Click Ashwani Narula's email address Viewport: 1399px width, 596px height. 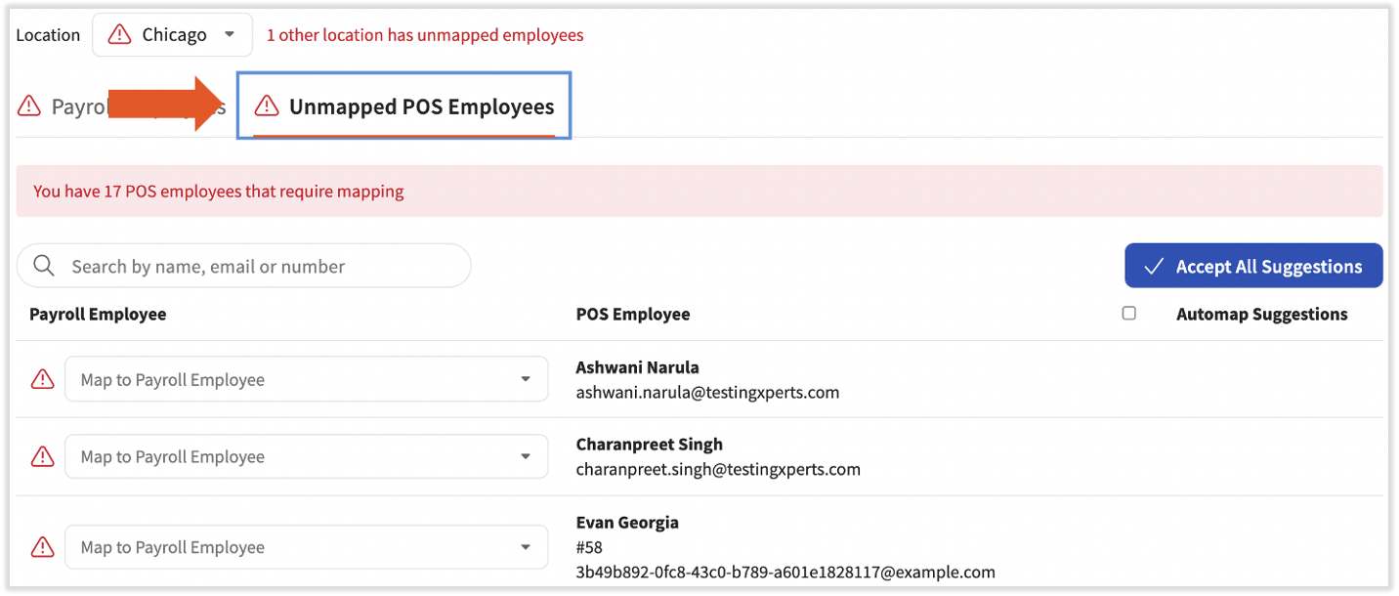coord(707,393)
